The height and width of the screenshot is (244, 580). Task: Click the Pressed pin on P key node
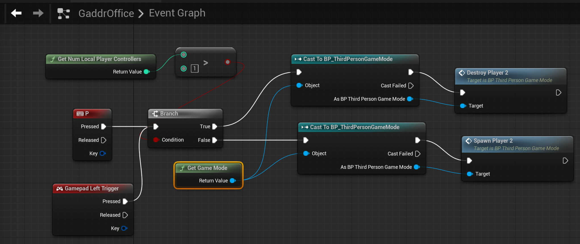click(104, 127)
